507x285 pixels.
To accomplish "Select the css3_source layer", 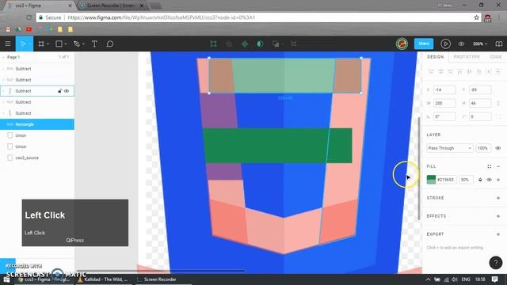I will [x=37, y=158].
